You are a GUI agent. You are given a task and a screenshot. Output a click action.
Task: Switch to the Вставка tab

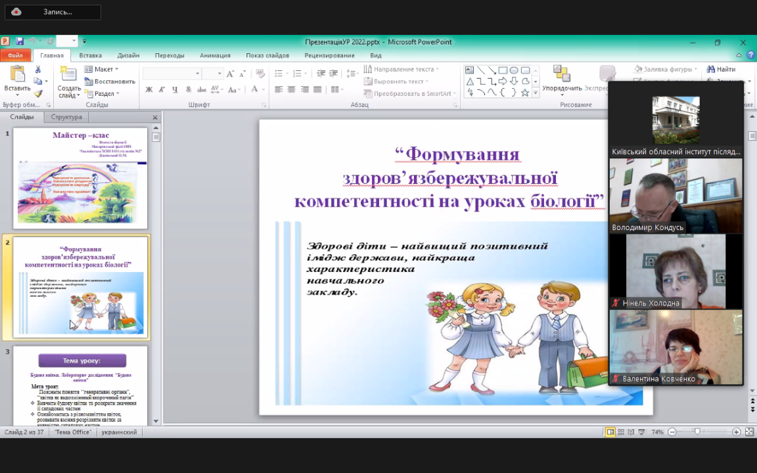[x=90, y=55]
